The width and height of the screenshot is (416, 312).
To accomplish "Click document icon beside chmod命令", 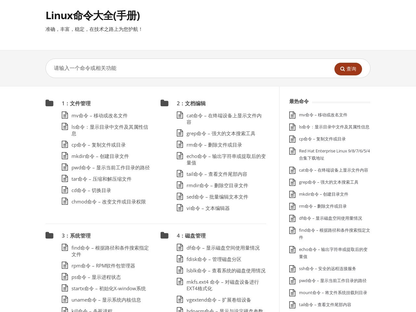I will tap(65, 201).
